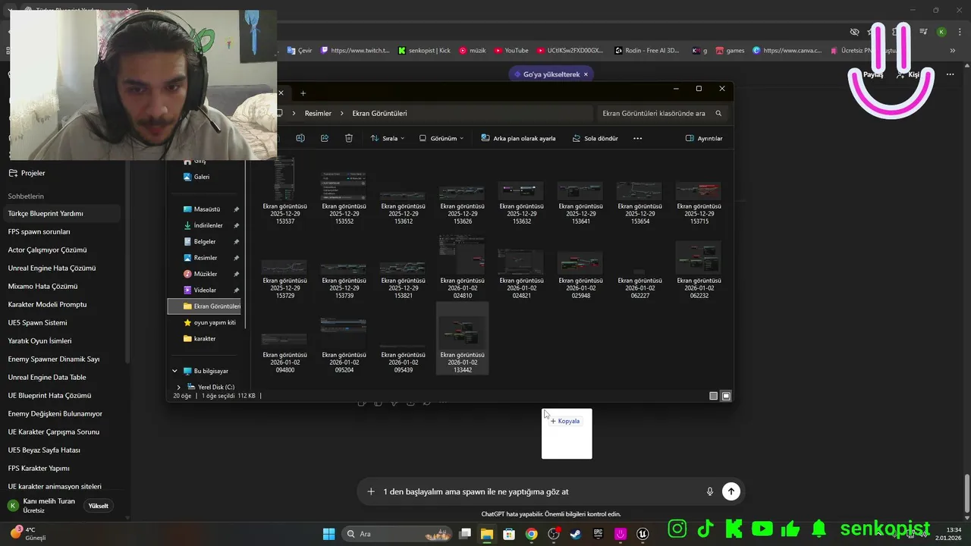
Task: Select screenshot thumbnail 2026-01-02 095204
Action: 344,345
